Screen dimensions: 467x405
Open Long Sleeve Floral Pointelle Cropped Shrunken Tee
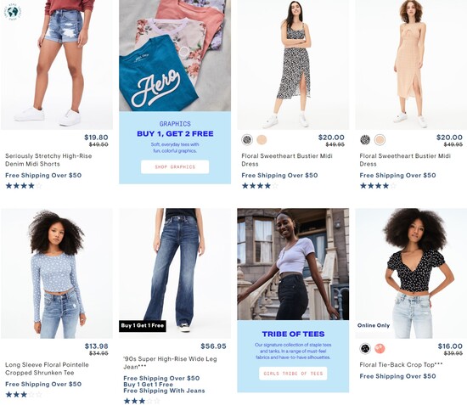(47, 368)
